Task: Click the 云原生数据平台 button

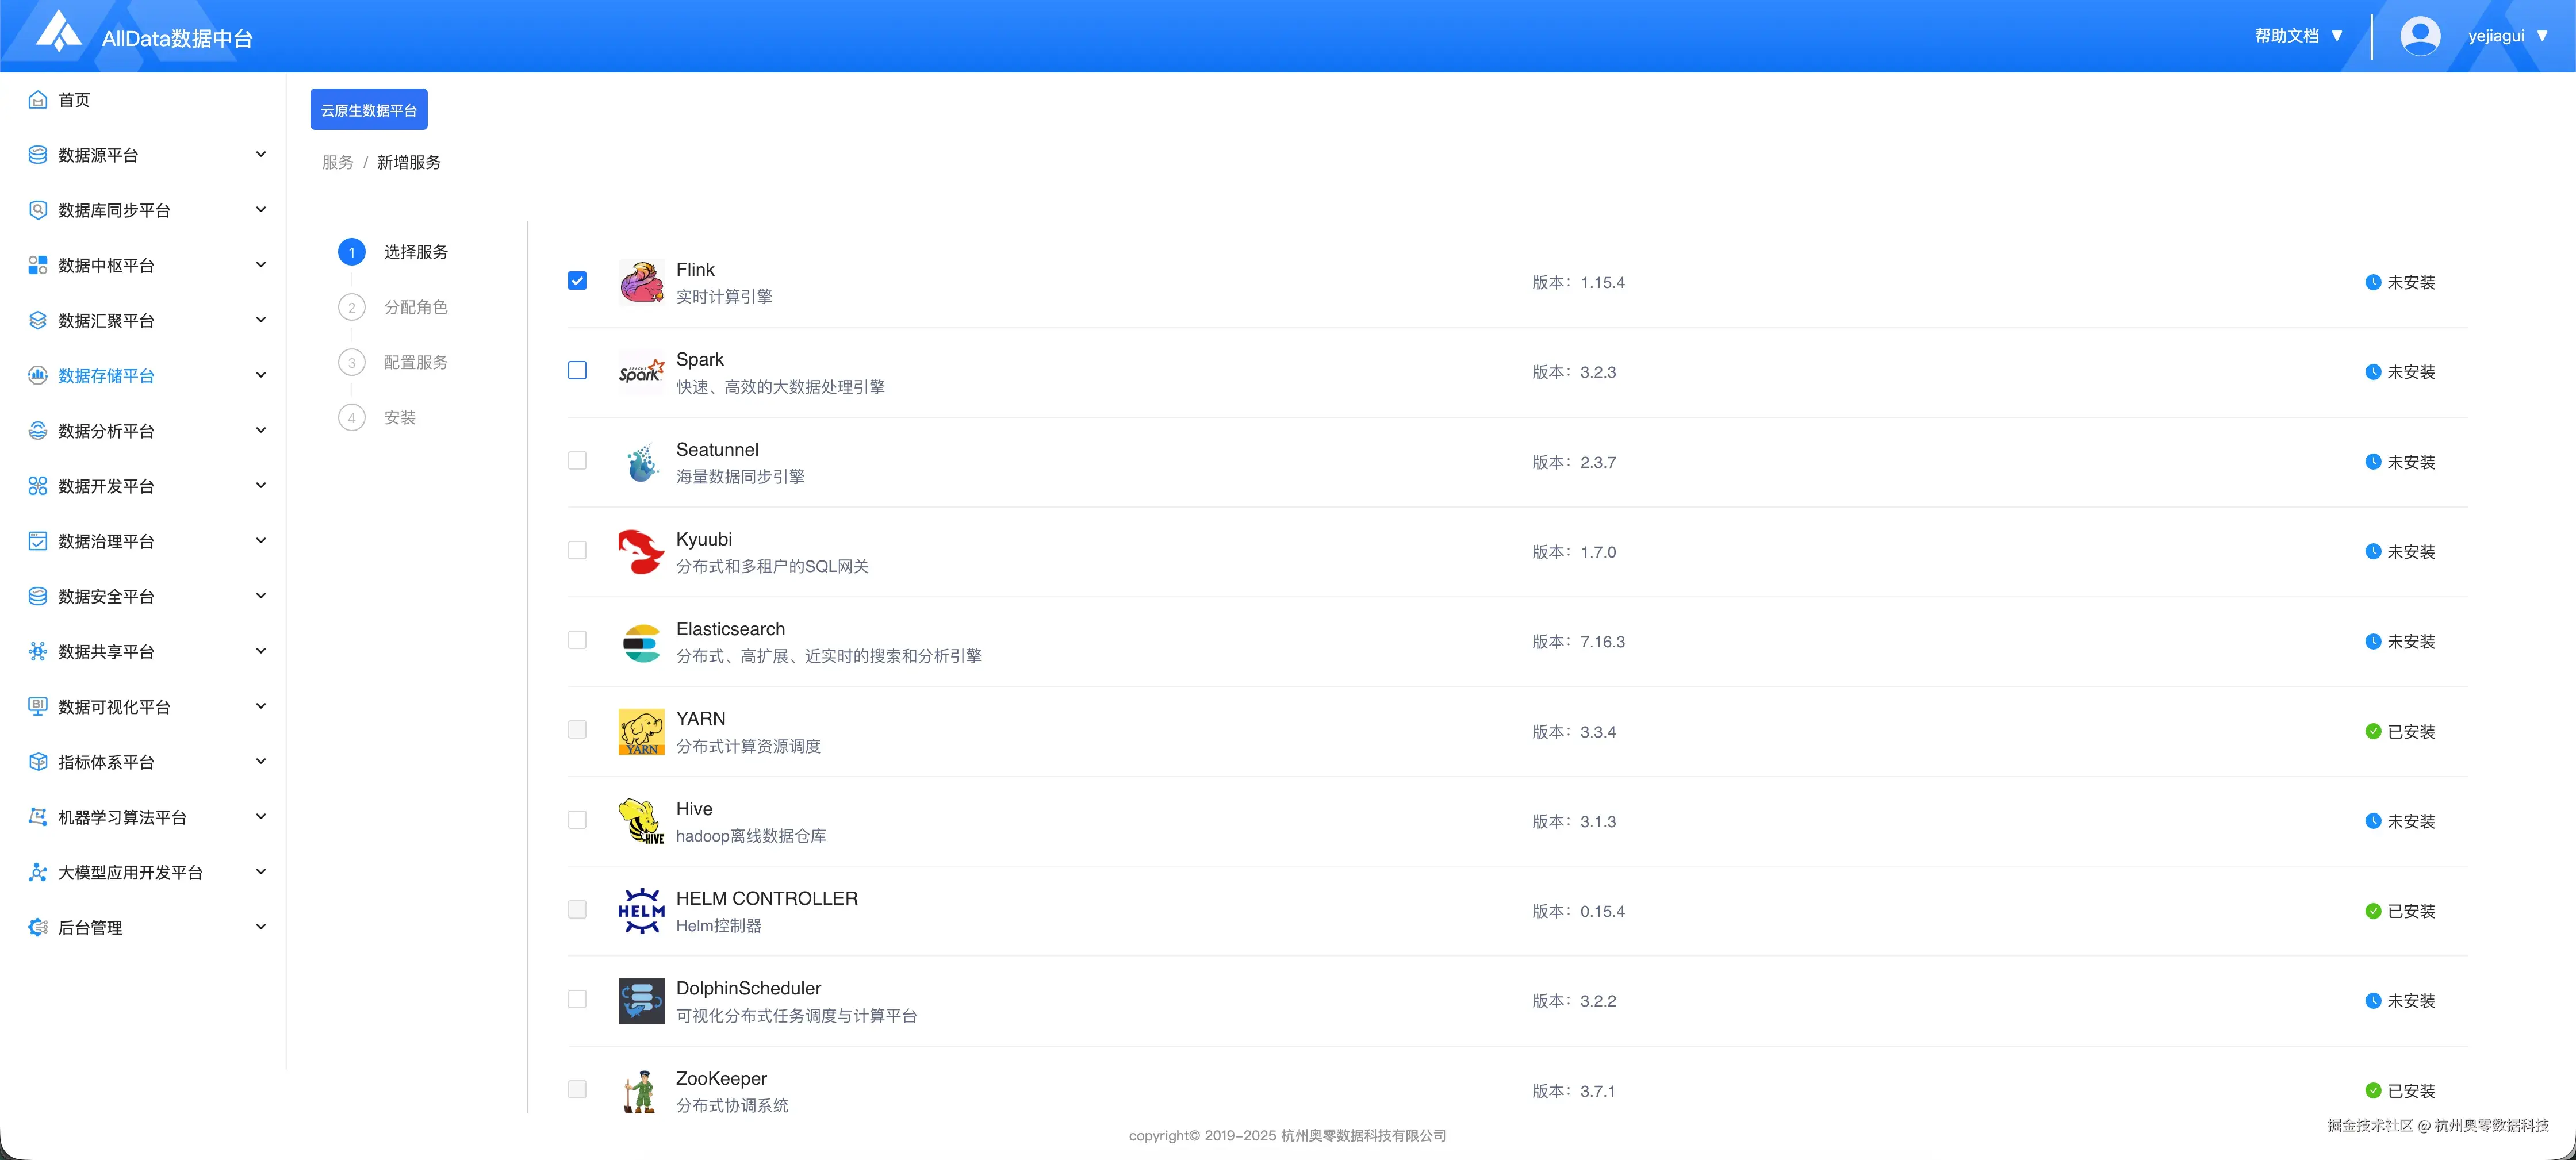Action: pos(368,110)
